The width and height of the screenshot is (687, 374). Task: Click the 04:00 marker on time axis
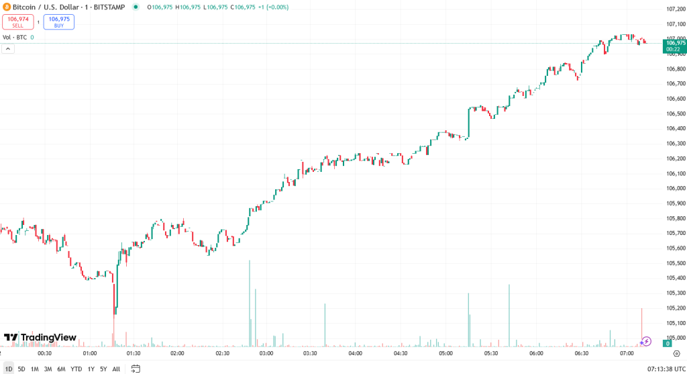[356, 353]
